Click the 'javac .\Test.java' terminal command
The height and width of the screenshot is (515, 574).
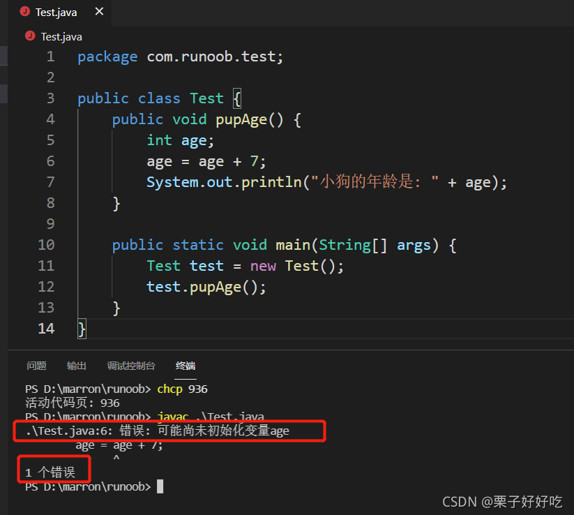click(x=211, y=417)
